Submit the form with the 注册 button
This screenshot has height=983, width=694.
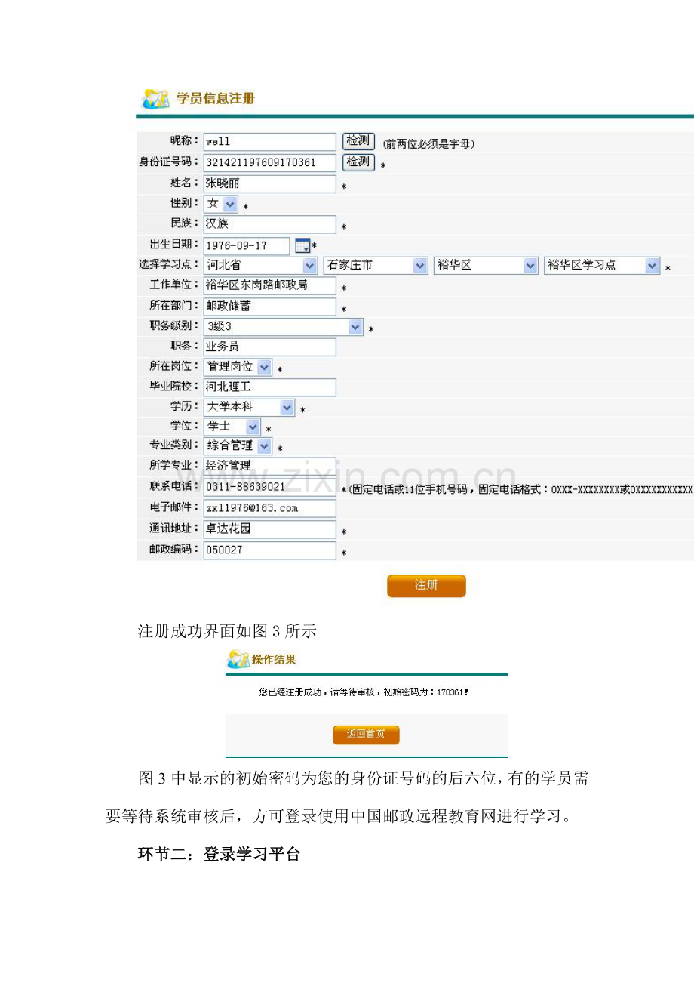426,586
